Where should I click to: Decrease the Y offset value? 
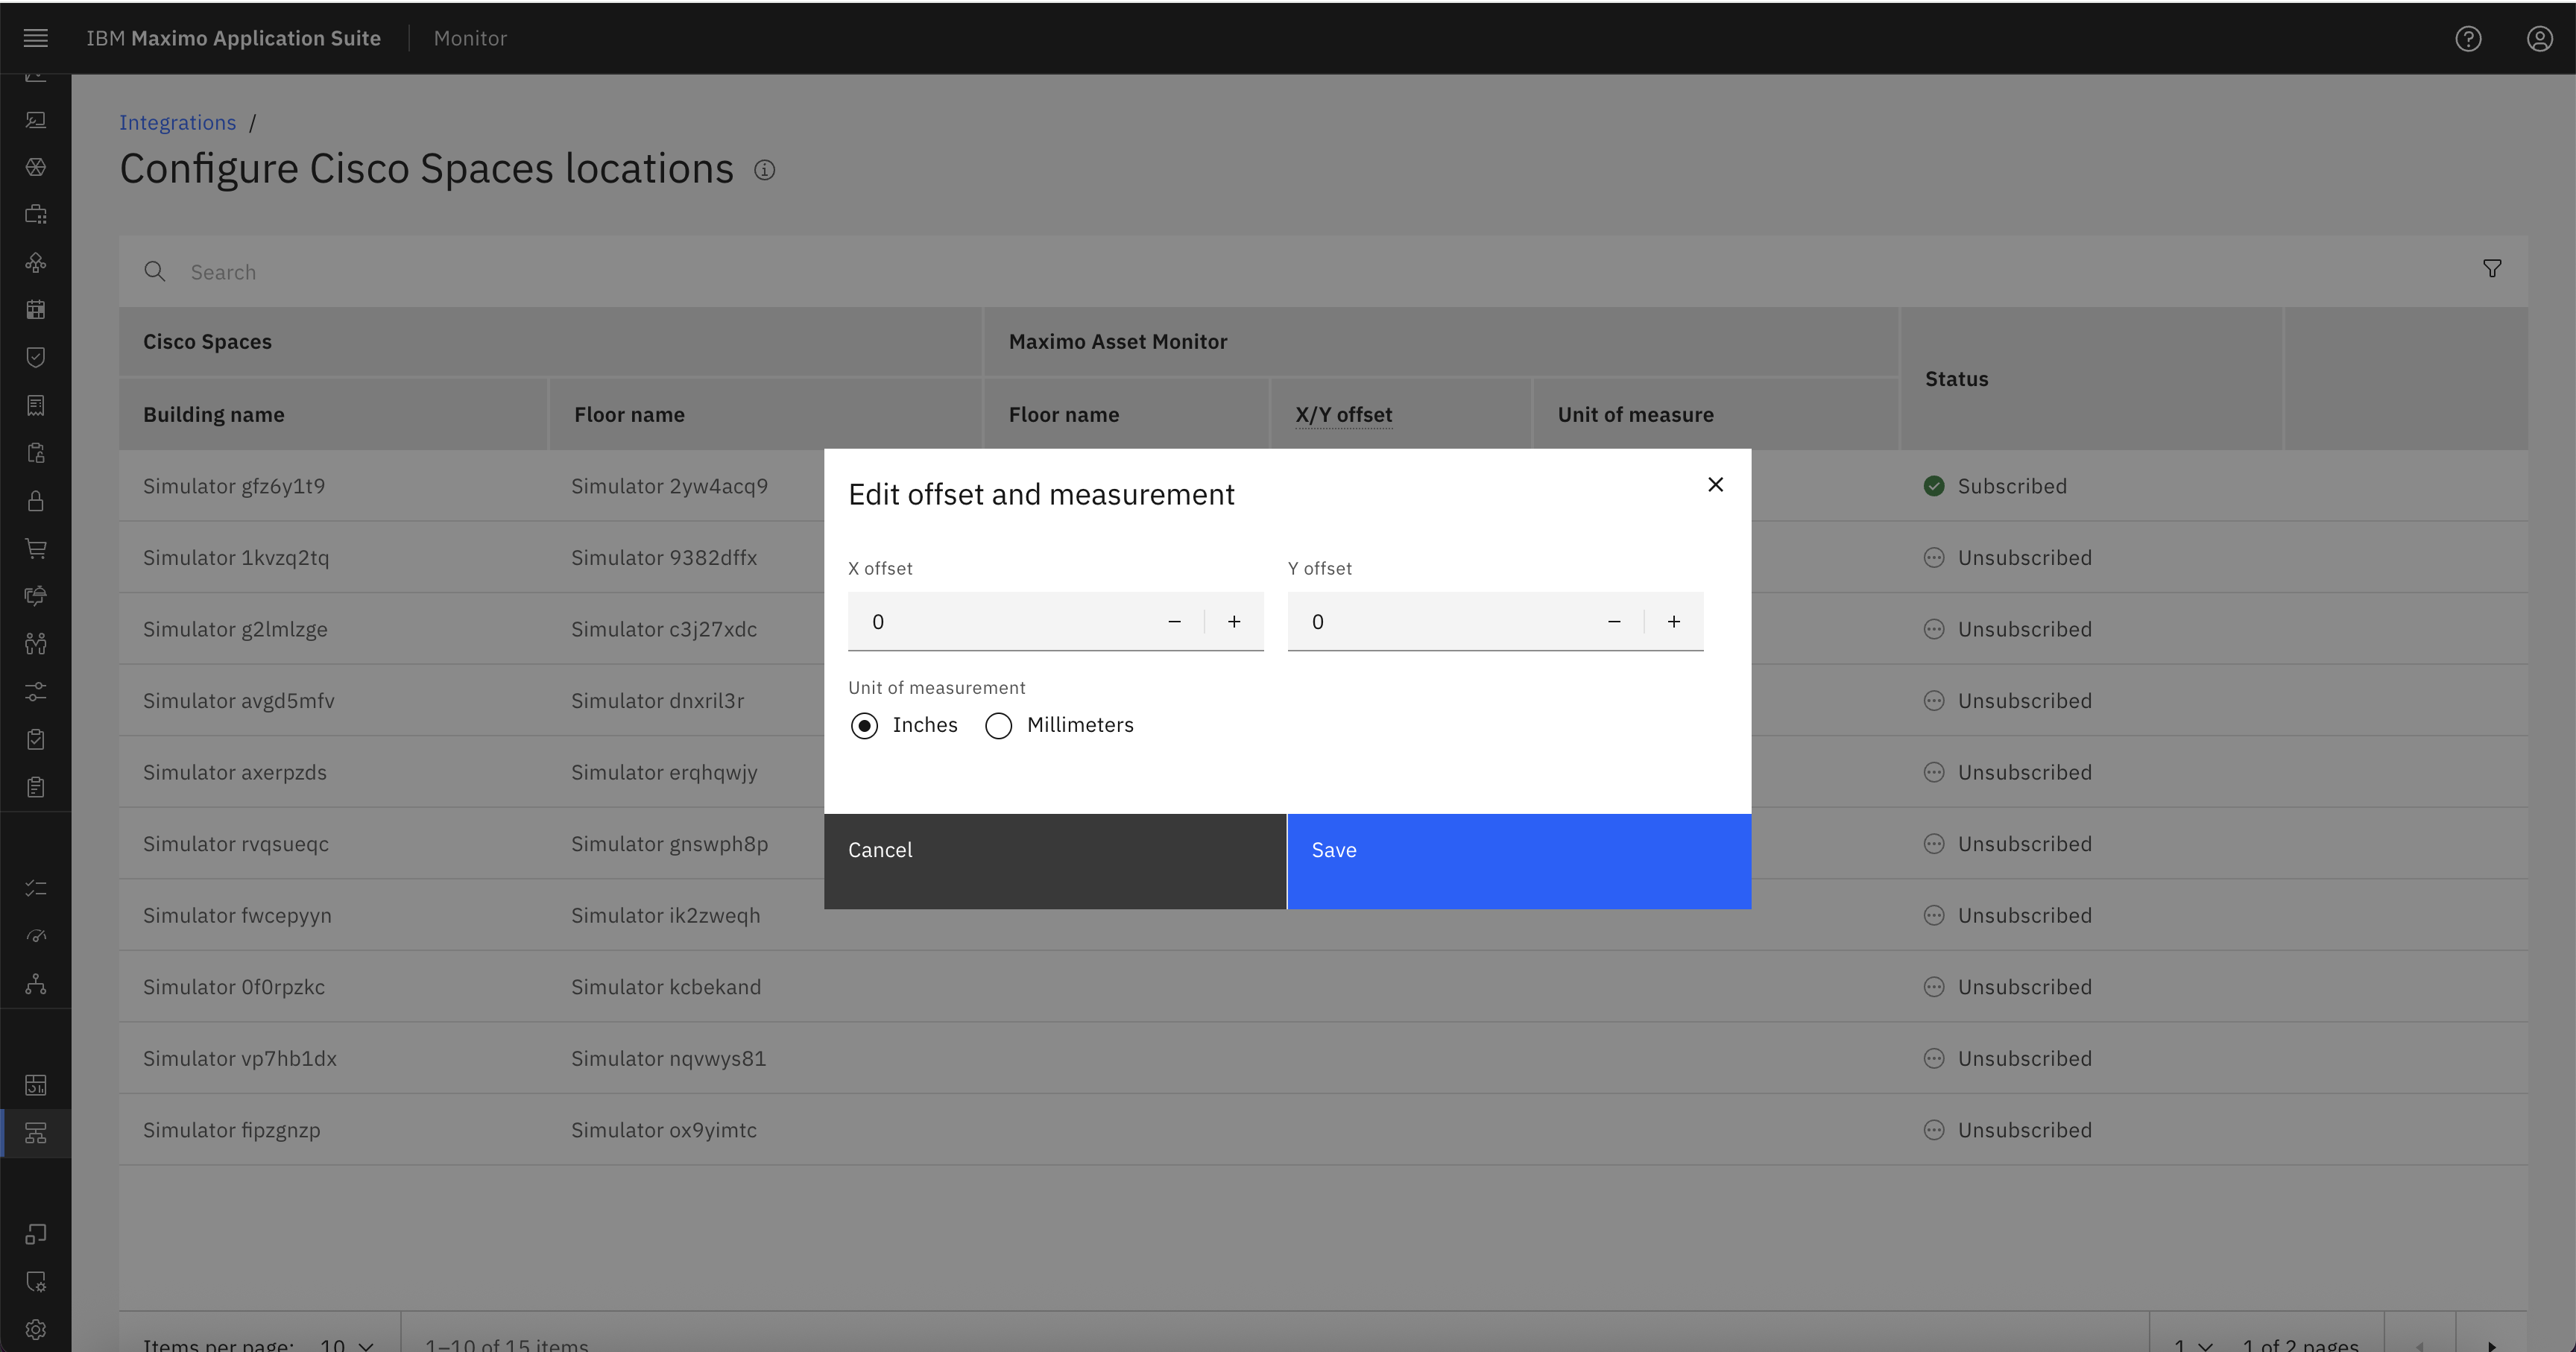1614,622
